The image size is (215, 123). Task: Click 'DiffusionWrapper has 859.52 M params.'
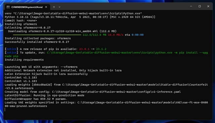36,99
